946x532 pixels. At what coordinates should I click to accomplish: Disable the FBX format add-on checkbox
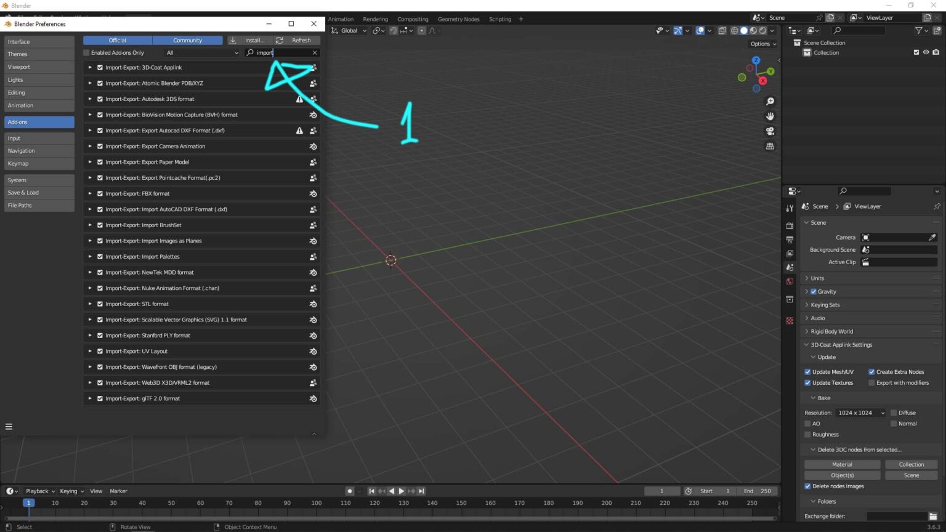[x=100, y=193]
